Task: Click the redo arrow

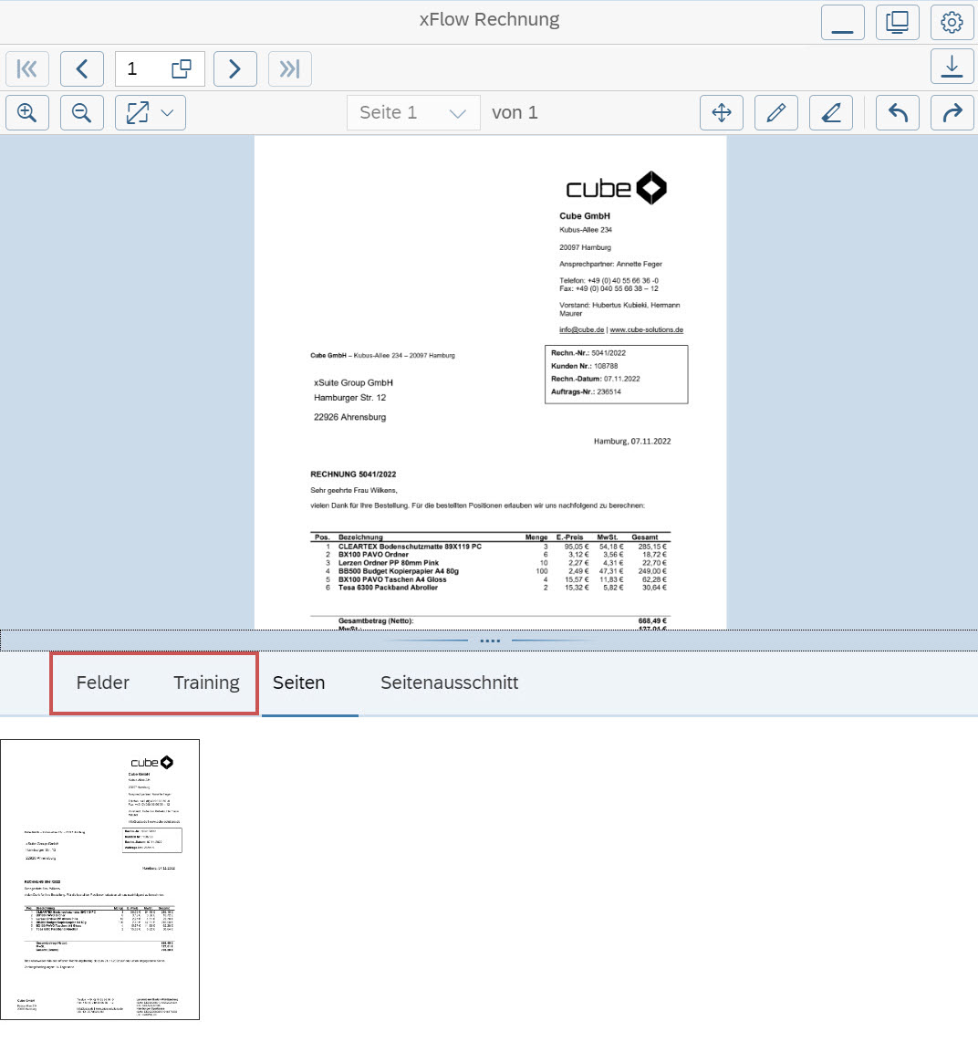Action: click(952, 112)
